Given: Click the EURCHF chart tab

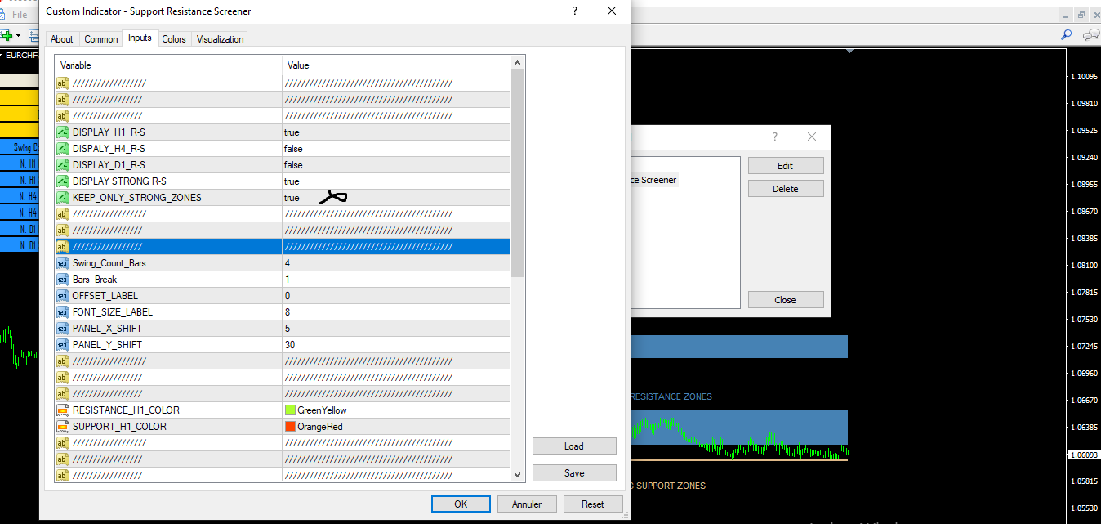Looking at the screenshot, I should [x=20, y=56].
